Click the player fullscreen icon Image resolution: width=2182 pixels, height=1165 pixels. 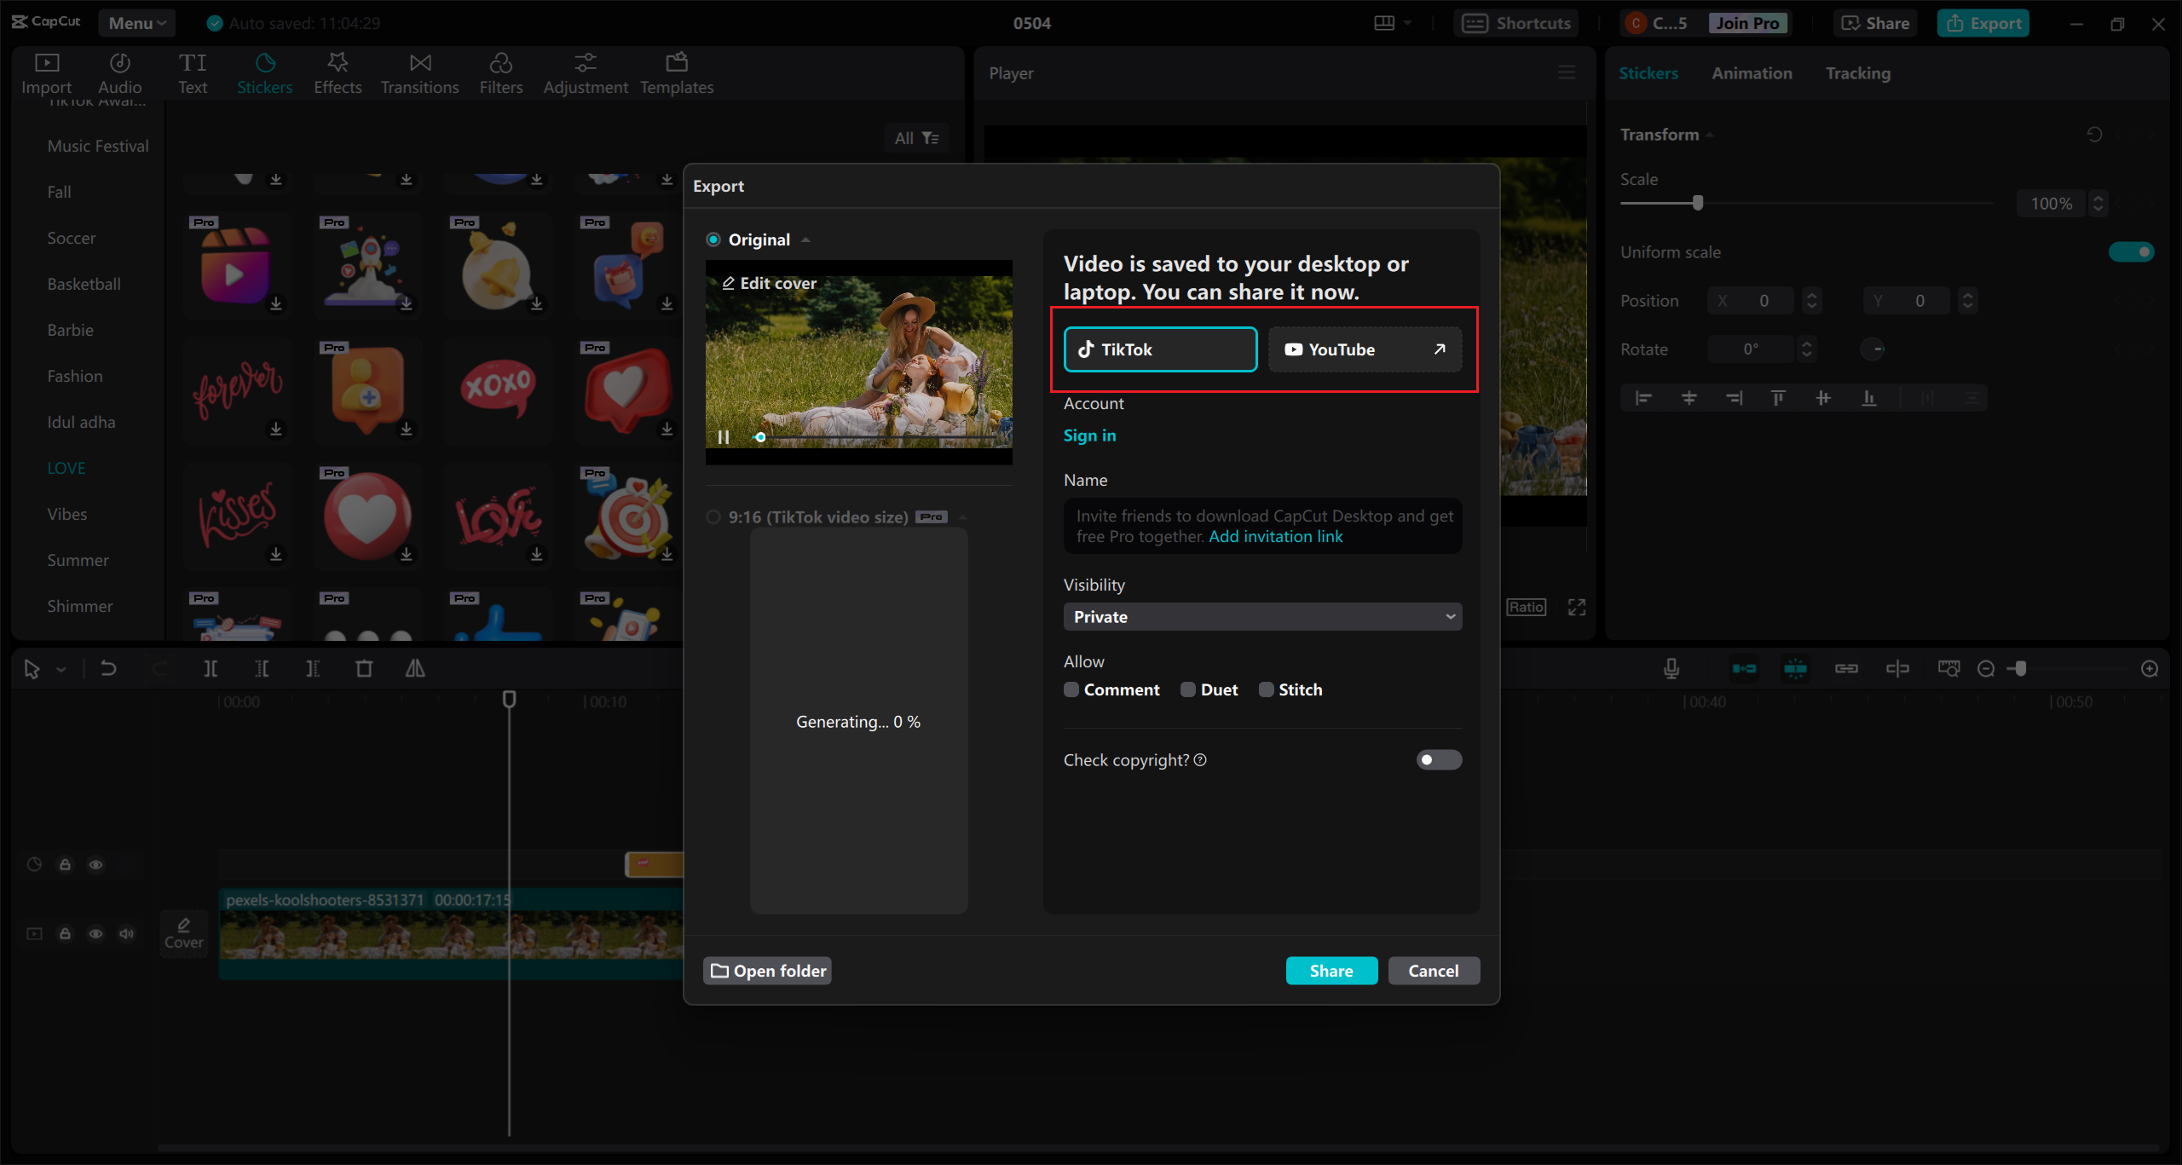tap(1577, 607)
